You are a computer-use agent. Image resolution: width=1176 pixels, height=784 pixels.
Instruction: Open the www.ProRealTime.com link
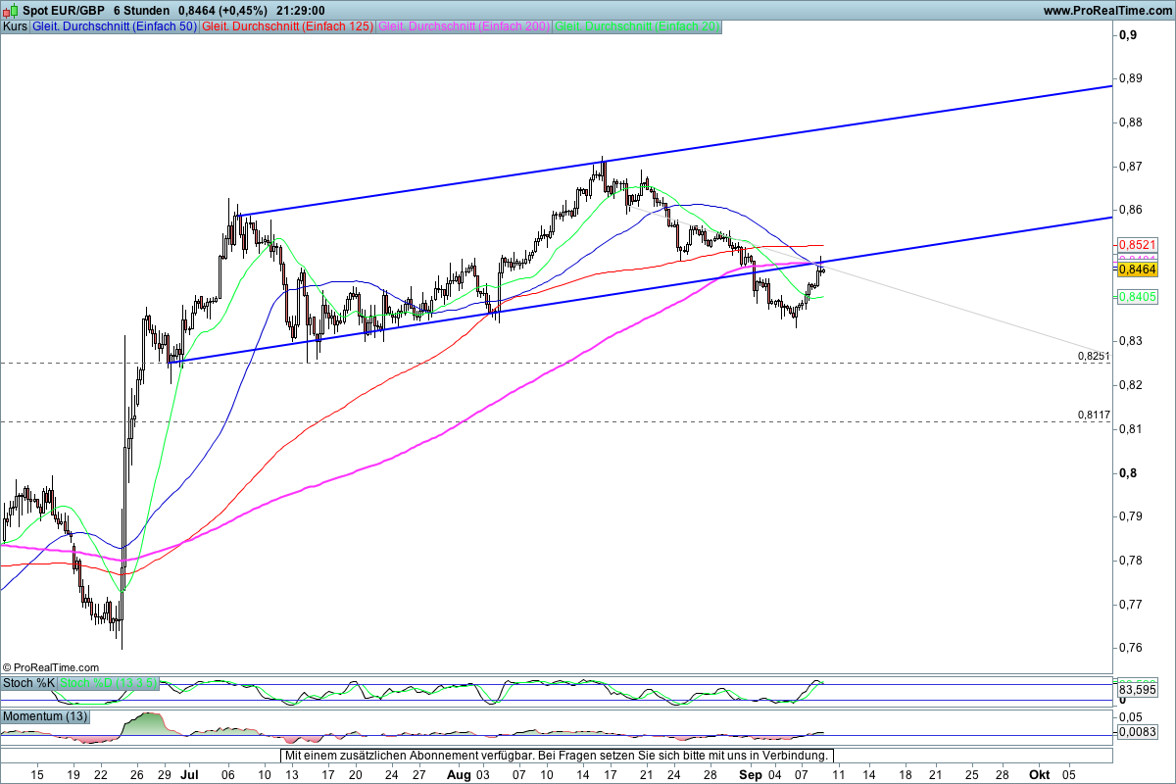[1107, 10]
